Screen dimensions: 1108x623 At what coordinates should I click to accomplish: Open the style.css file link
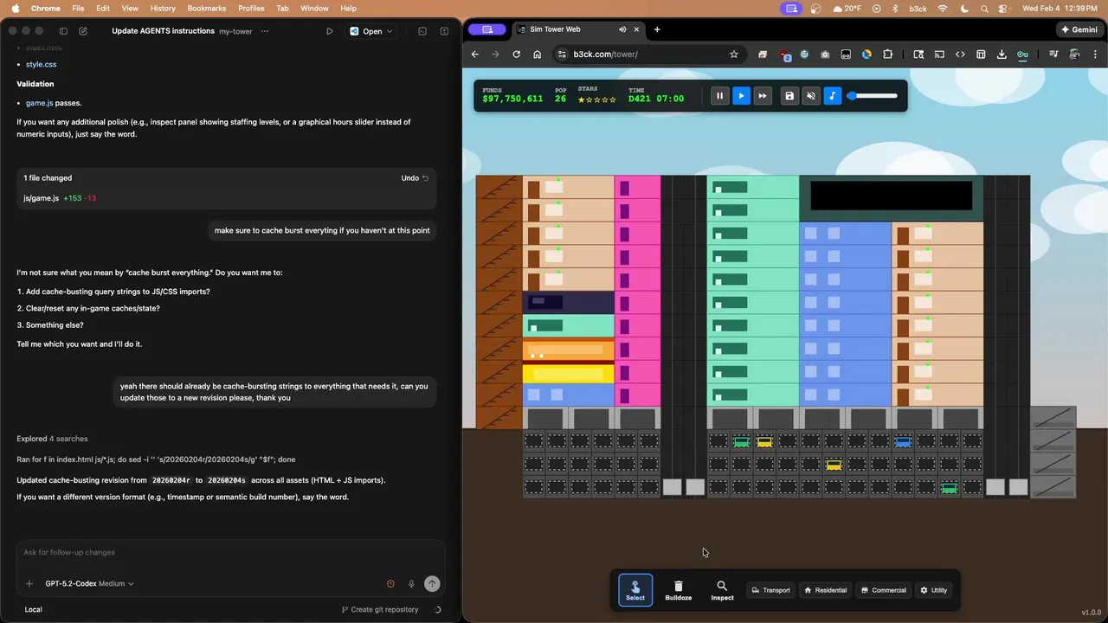pyautogui.click(x=41, y=64)
